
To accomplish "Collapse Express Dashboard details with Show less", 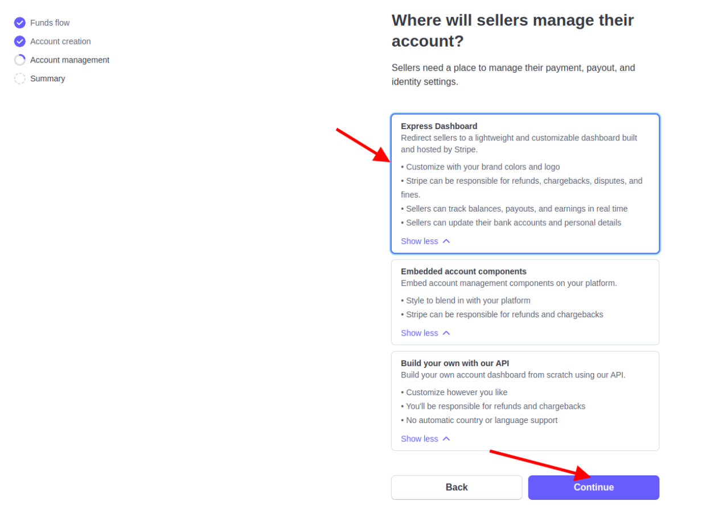I will 420,241.
